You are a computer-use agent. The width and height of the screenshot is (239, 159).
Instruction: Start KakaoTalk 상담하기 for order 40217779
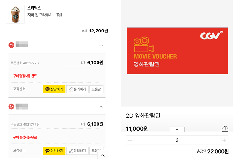[54, 151]
